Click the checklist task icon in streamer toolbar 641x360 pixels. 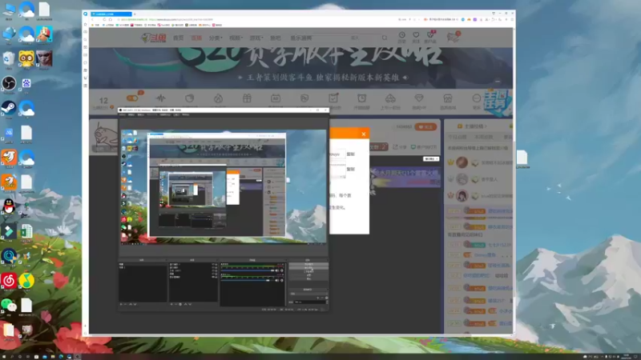pyautogui.click(x=333, y=98)
